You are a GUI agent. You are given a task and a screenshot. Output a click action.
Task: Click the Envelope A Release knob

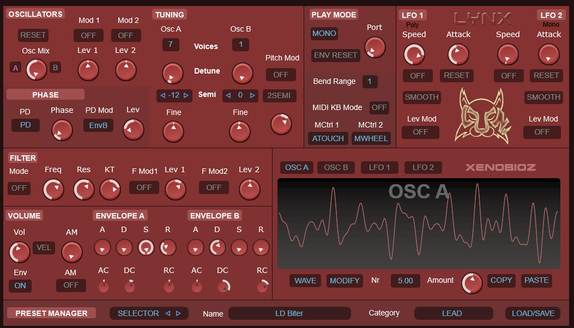(x=168, y=248)
